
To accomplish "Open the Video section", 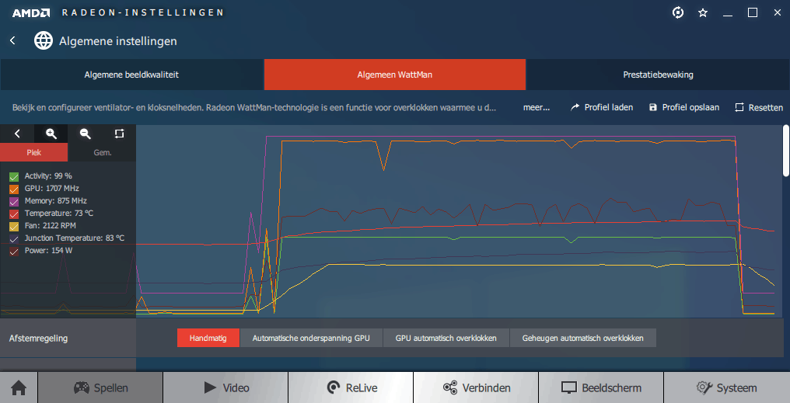I will [225, 388].
